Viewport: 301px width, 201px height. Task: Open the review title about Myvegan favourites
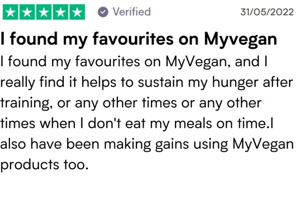[x=138, y=40]
